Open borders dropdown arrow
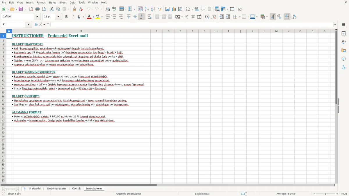Image resolution: width=349 pixels, height=196 pixels. click(239, 17)
